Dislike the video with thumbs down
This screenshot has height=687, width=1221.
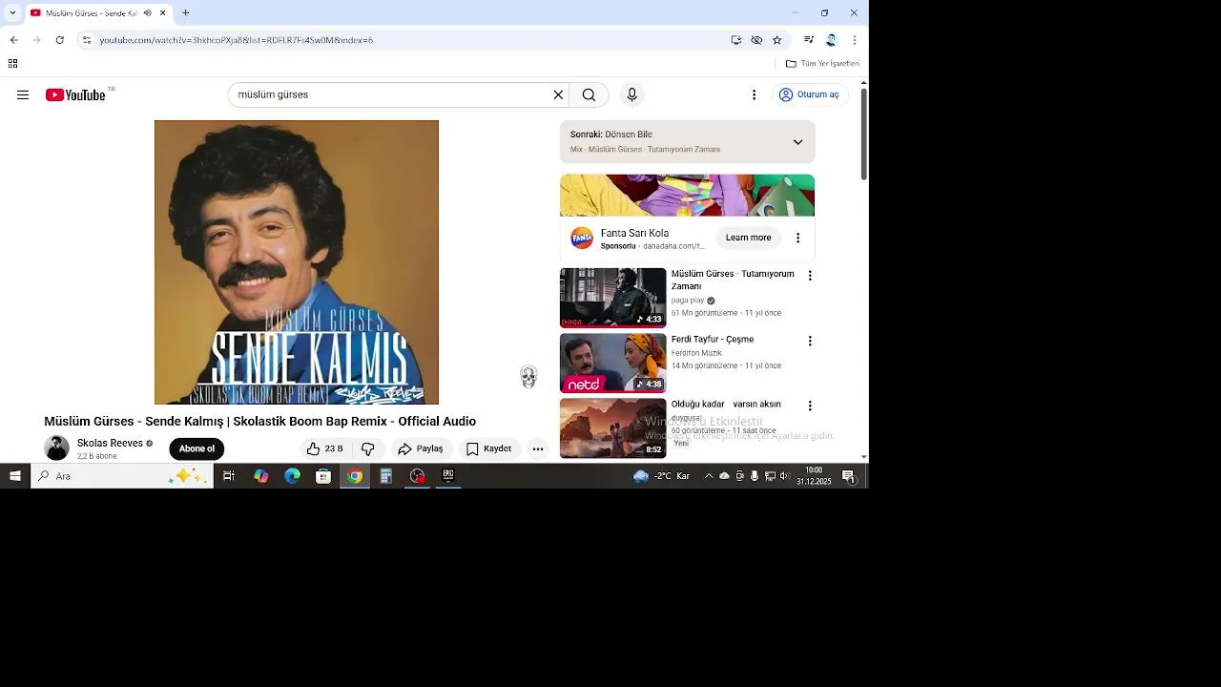pos(368,448)
